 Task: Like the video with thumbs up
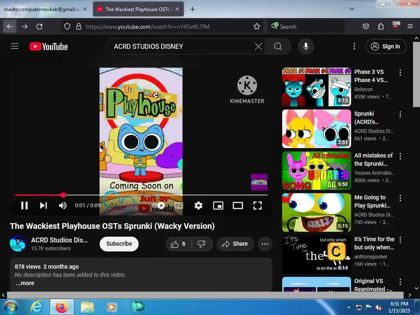(x=178, y=244)
